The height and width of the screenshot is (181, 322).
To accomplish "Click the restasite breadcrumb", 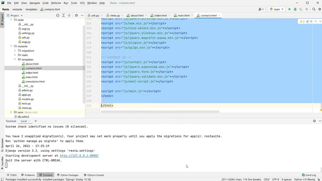I will (17, 9).
